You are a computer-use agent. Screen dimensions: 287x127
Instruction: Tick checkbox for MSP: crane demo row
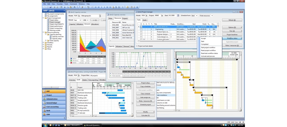(141, 26)
